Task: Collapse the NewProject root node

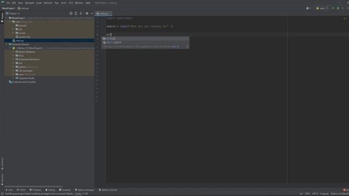Action: (x=7, y=18)
